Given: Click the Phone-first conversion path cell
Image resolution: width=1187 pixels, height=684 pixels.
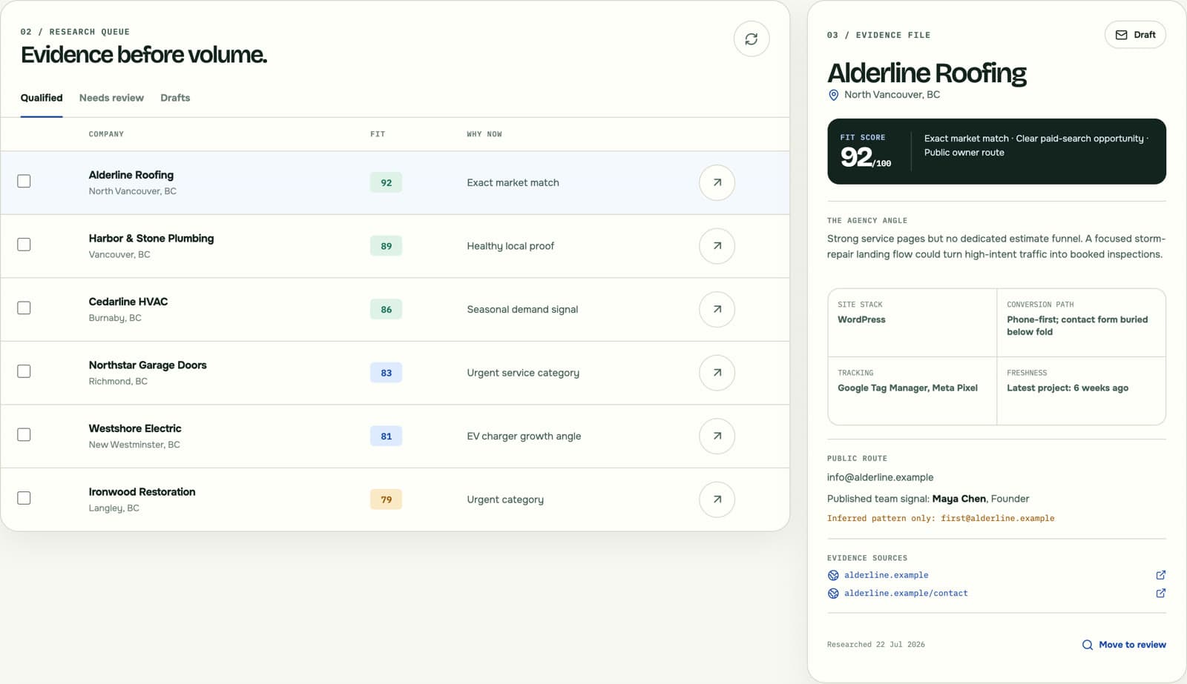Looking at the screenshot, I should coord(1081,322).
